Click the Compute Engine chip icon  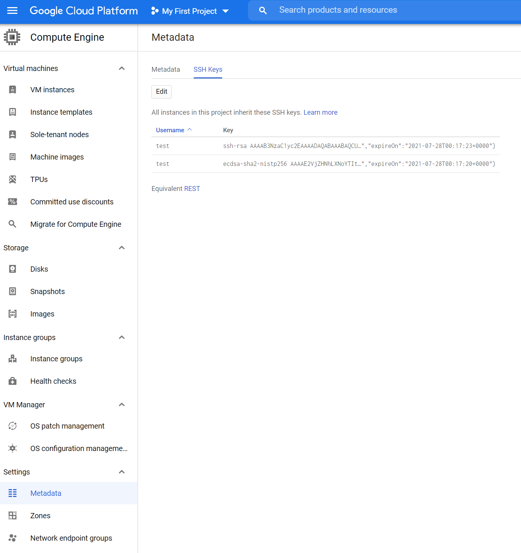pyautogui.click(x=12, y=37)
